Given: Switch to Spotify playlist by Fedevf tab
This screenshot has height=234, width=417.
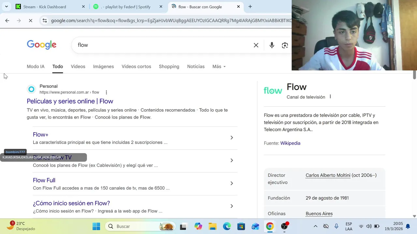Looking at the screenshot, I should point(125,6).
